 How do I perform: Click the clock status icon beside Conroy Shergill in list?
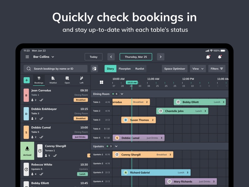tap(40, 151)
